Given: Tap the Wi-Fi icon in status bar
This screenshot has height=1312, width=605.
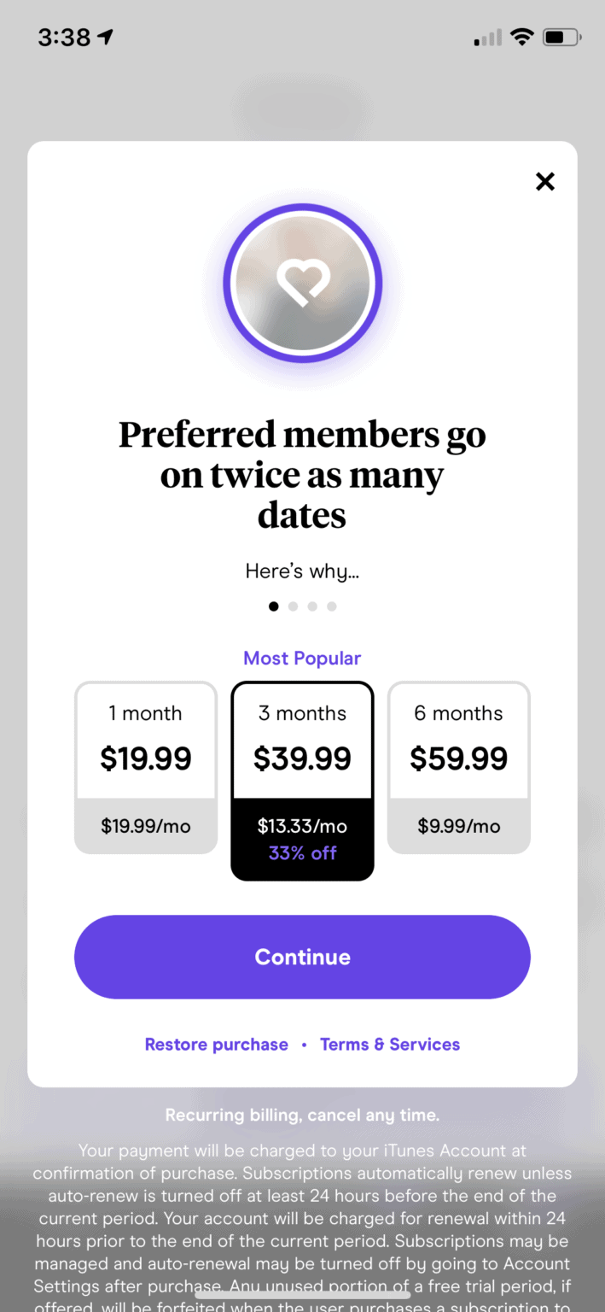Looking at the screenshot, I should click(x=521, y=37).
